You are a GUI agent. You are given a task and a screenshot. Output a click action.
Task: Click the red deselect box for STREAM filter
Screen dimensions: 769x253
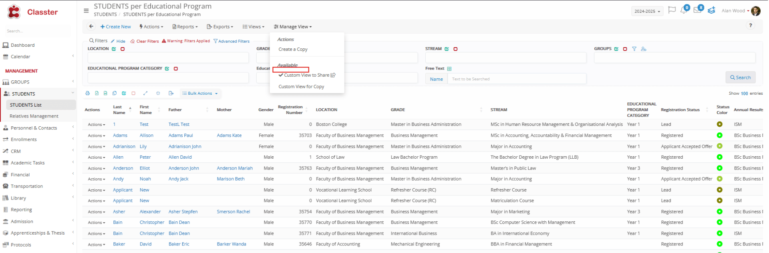tap(455, 49)
